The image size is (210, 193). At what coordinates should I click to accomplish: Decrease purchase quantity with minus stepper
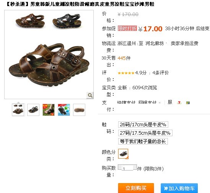[120, 167]
